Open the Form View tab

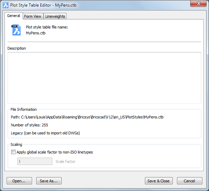click(33, 16)
